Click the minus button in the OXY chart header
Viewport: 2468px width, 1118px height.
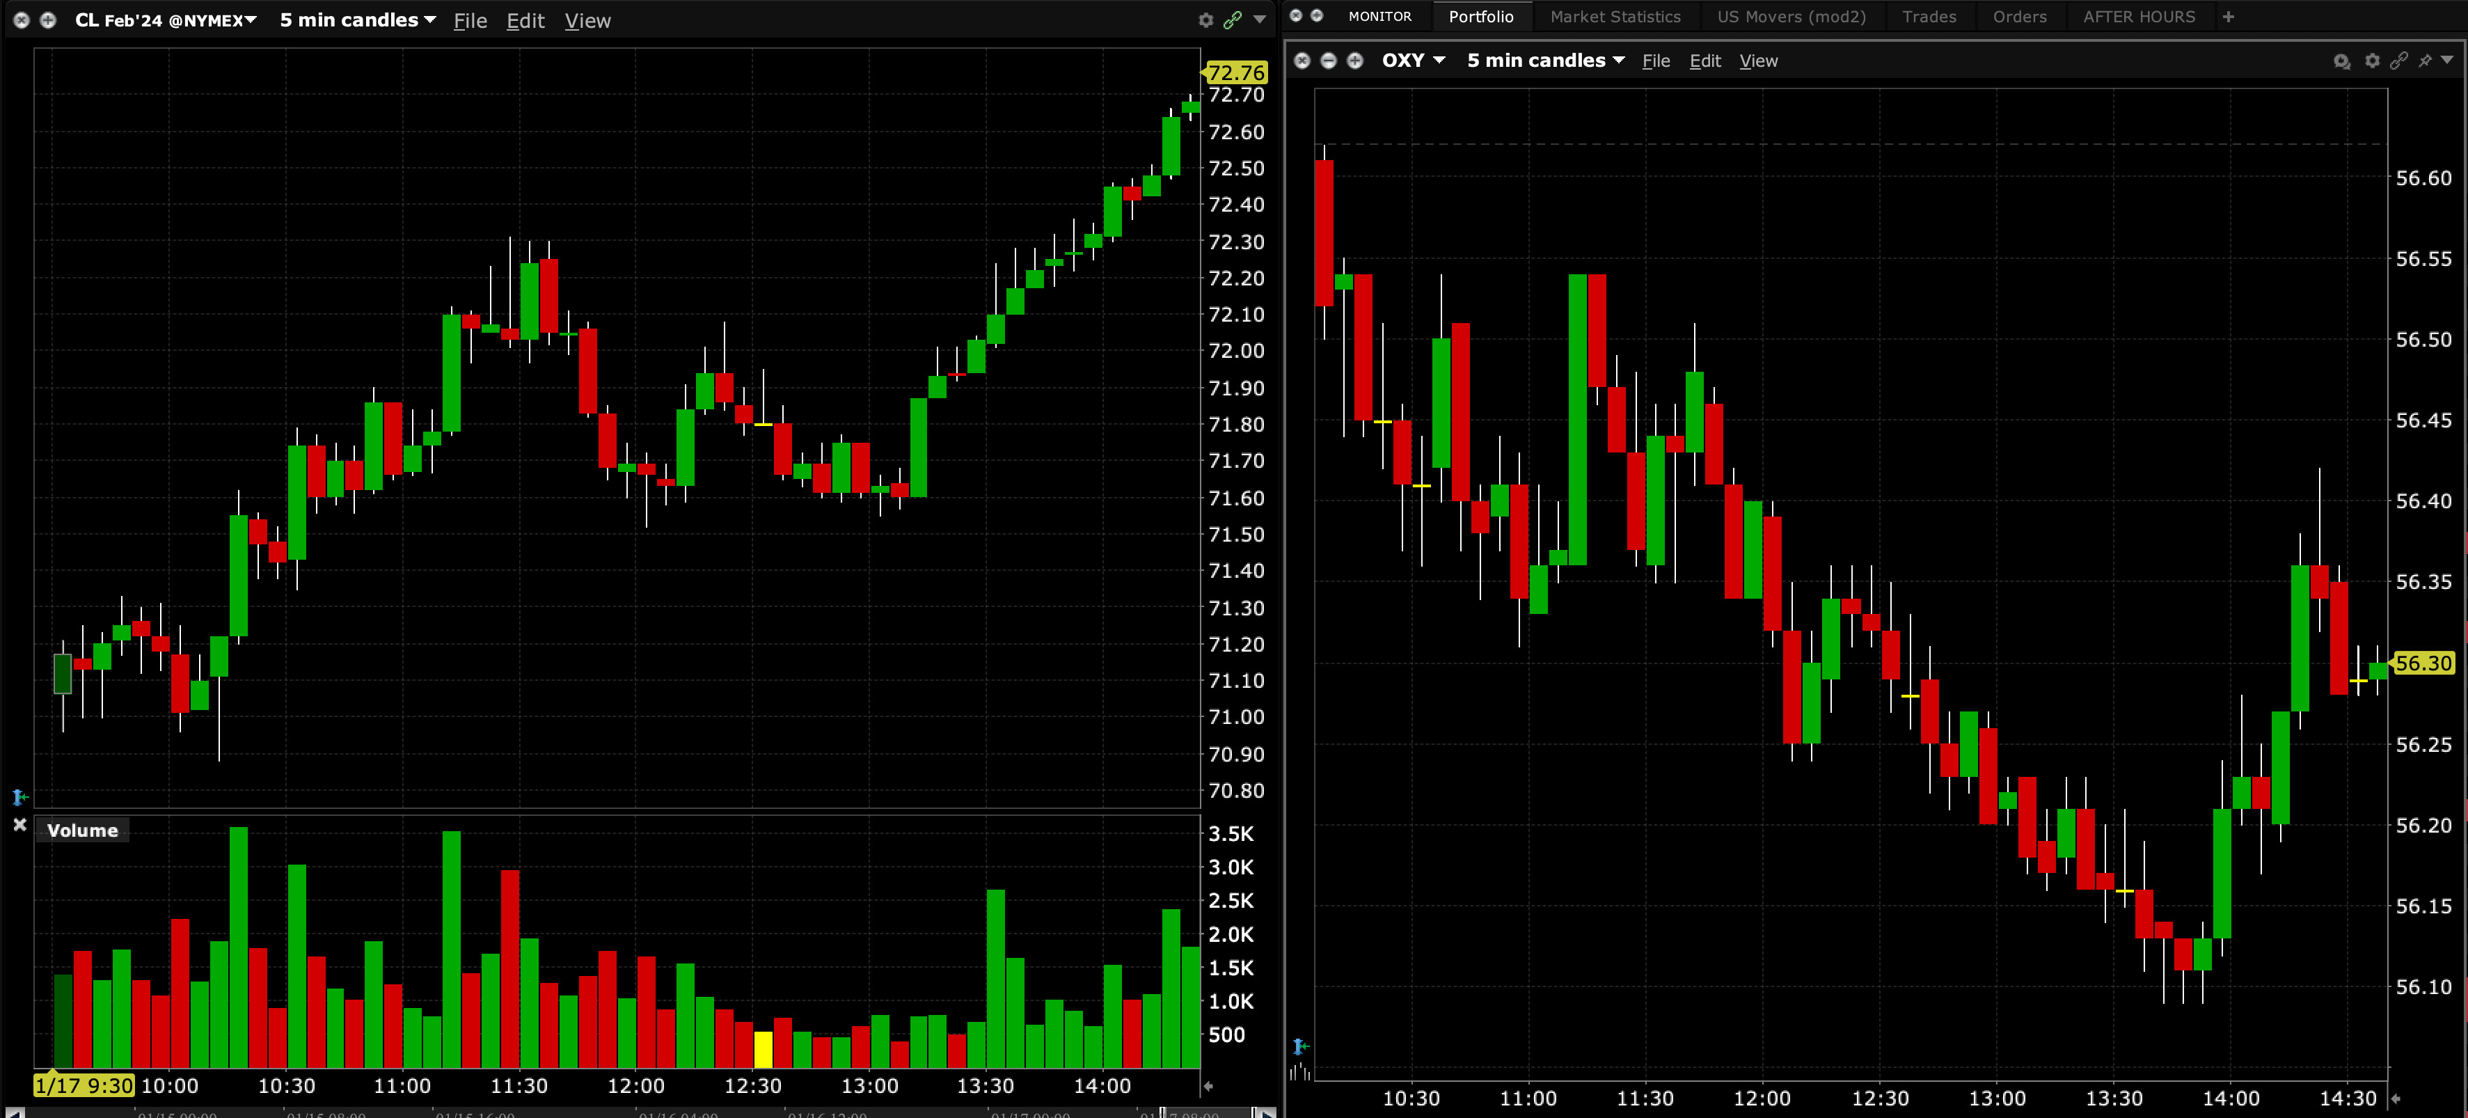[1328, 61]
